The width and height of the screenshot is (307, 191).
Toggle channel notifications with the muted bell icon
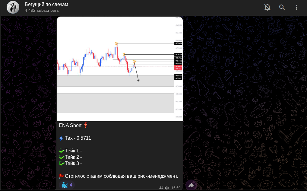point(267,7)
